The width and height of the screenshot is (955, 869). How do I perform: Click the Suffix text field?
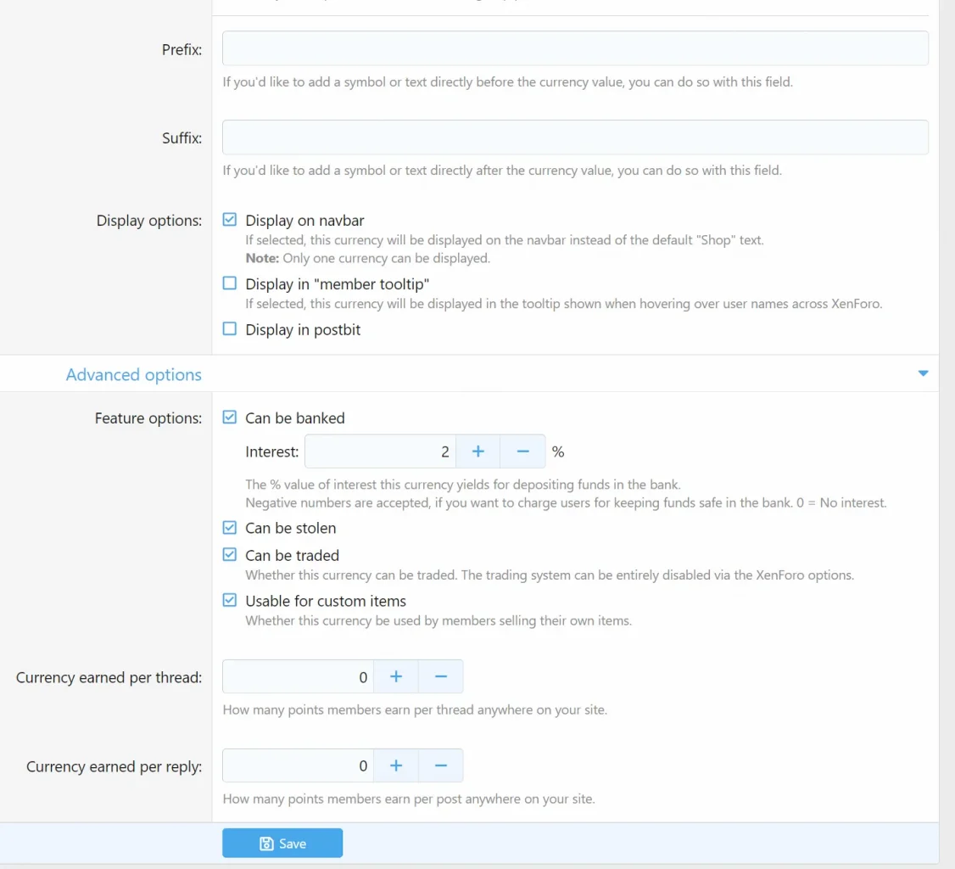[575, 137]
